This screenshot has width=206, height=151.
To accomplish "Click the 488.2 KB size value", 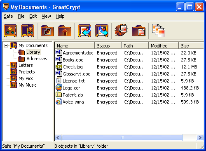I will (x=190, y=88).
